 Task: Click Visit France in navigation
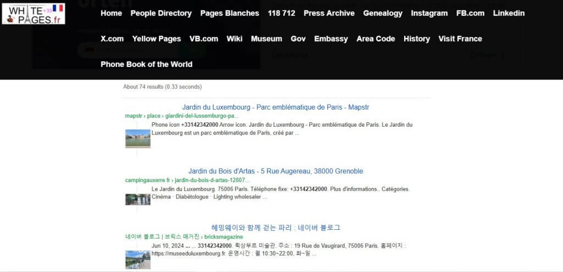pyautogui.click(x=460, y=39)
